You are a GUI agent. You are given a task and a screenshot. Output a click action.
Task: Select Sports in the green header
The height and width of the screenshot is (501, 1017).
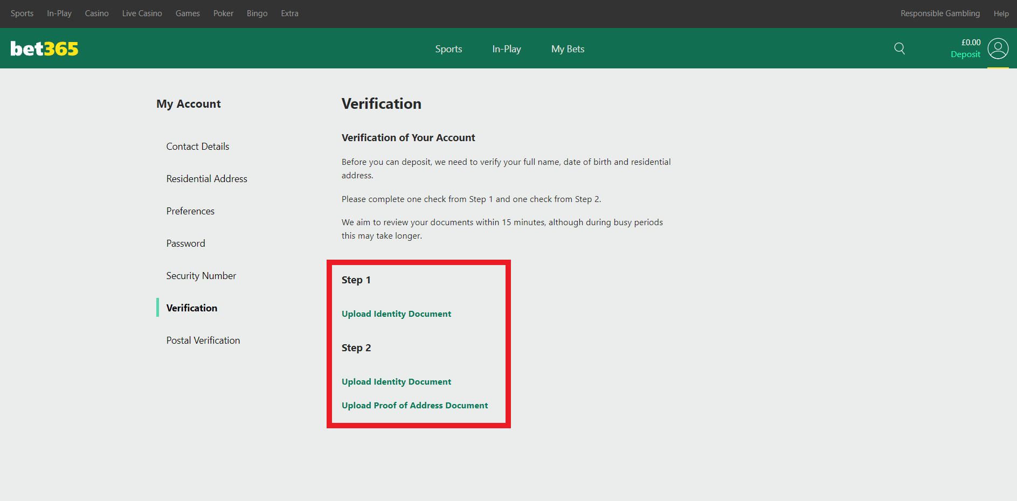pos(449,49)
